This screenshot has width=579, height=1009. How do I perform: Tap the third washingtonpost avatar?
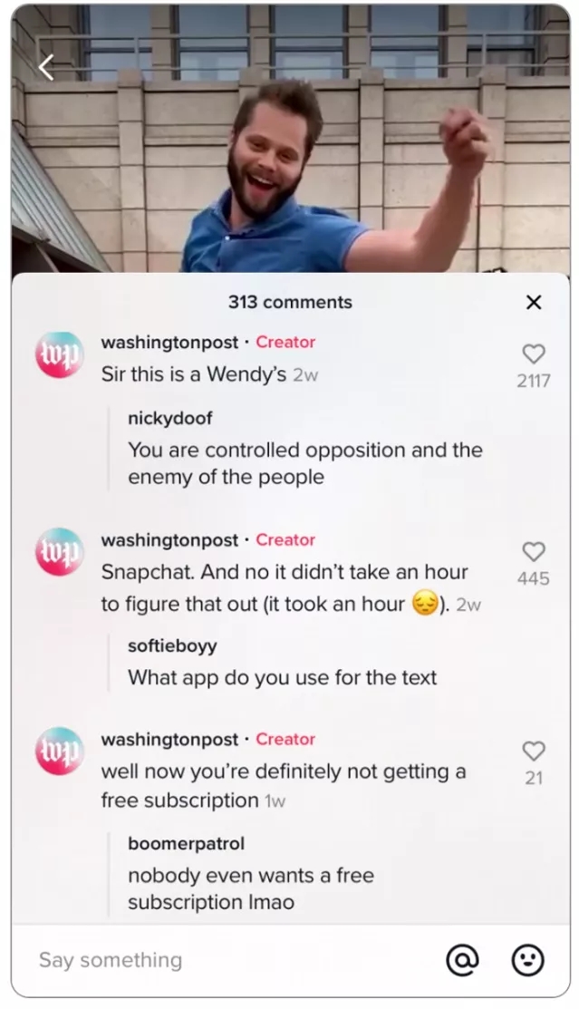[x=59, y=751]
